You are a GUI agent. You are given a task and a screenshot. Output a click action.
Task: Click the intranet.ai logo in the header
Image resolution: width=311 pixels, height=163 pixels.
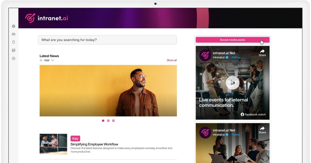point(47,18)
